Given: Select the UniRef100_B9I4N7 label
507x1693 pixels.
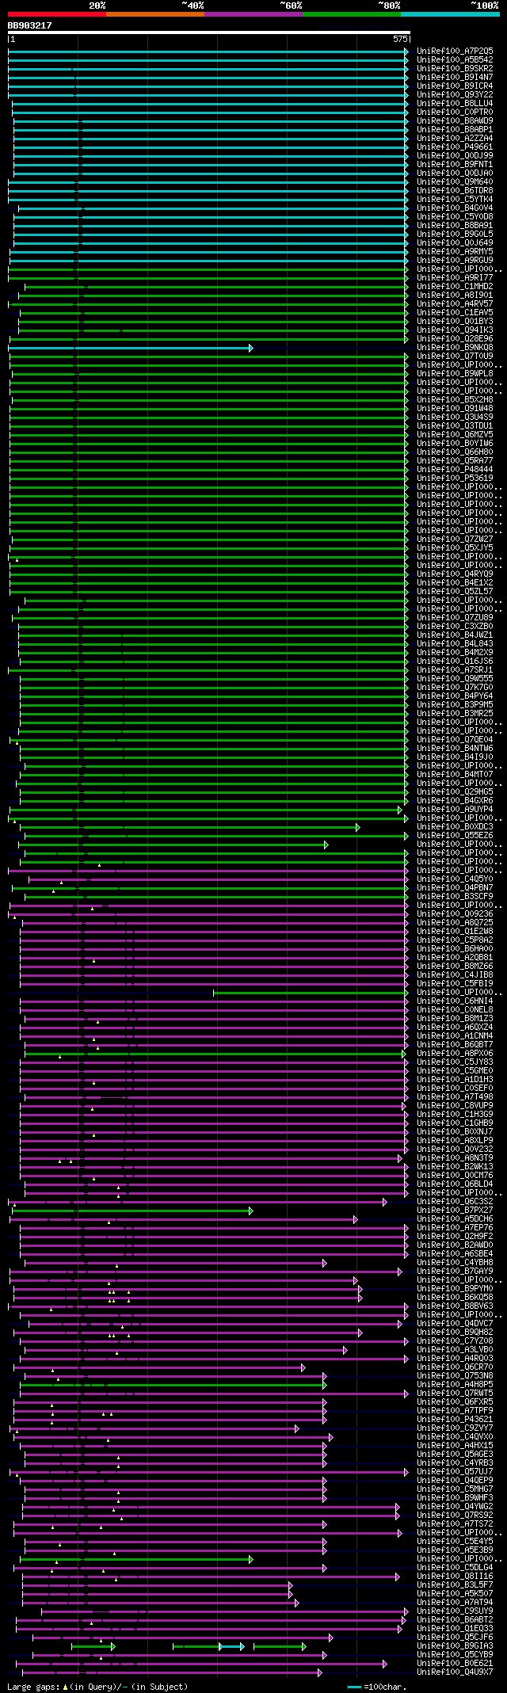Looking at the screenshot, I should point(455,77).
